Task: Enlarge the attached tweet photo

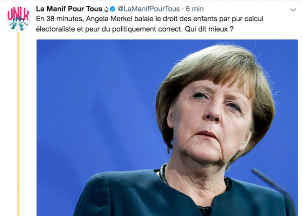Action: (x=167, y=128)
